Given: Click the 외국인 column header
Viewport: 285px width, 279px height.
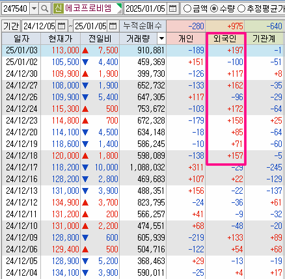Looking at the screenshot, I should 225,38.
